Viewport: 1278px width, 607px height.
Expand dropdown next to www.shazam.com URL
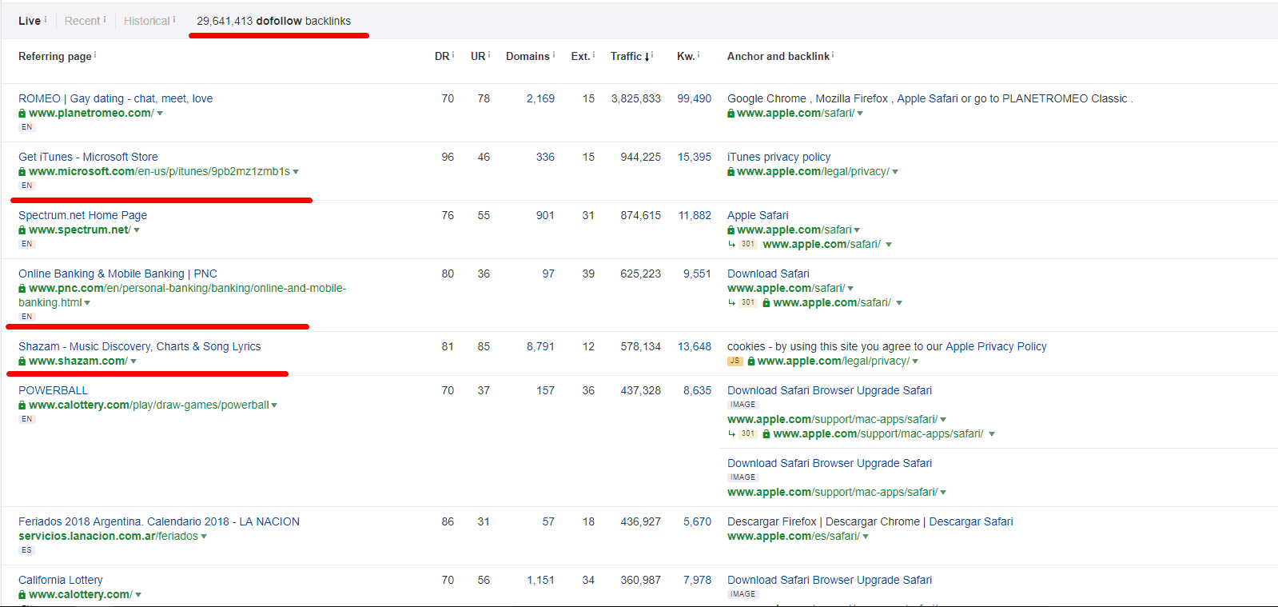[x=133, y=361]
